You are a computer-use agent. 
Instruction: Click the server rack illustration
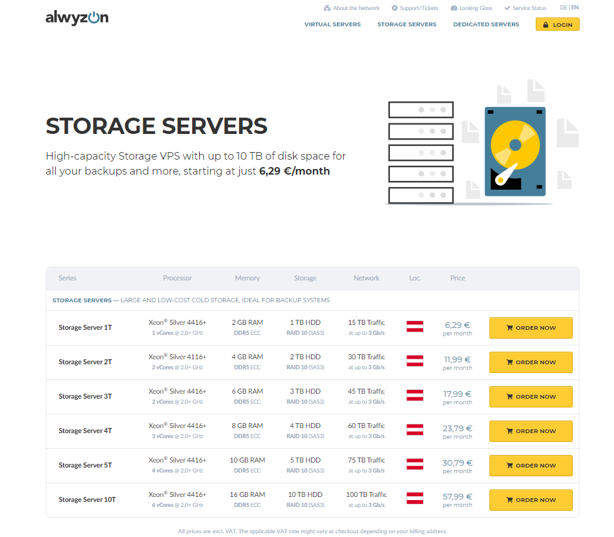[x=421, y=153]
